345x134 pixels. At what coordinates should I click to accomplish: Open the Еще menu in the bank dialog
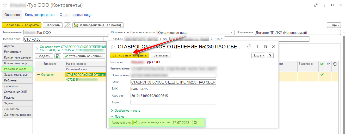(x=258, y=55)
